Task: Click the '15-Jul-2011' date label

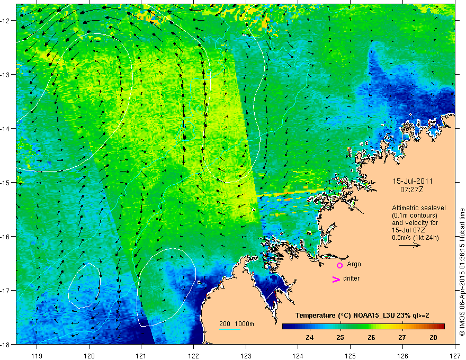Action: (x=413, y=181)
